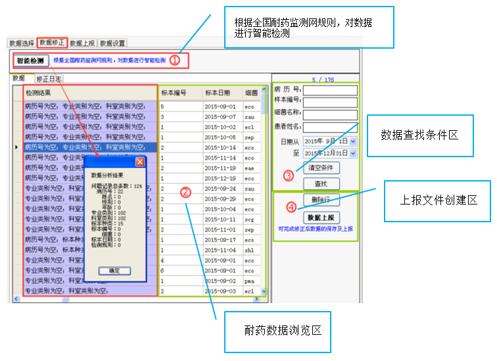The height and width of the screenshot is (361, 497).
Task: Open the 数据设置 tab
Action: coord(113,43)
